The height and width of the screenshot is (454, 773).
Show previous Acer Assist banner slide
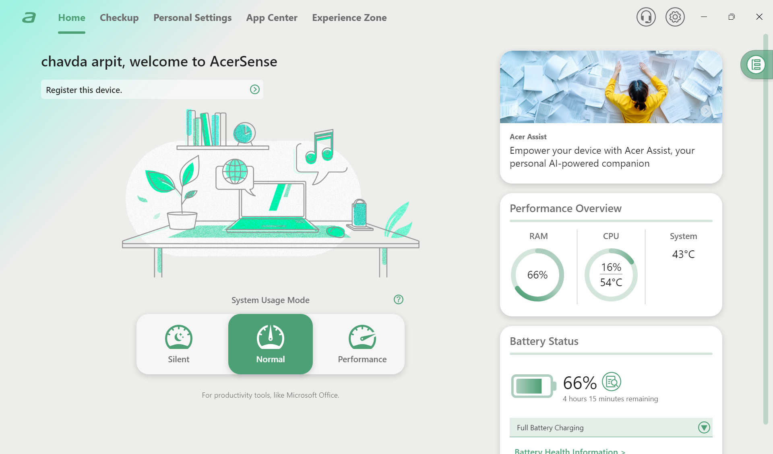tap(516, 111)
